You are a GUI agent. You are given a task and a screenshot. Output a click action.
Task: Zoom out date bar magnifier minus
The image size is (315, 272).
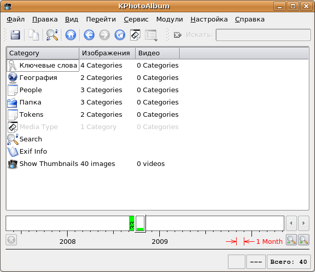tap(291, 240)
